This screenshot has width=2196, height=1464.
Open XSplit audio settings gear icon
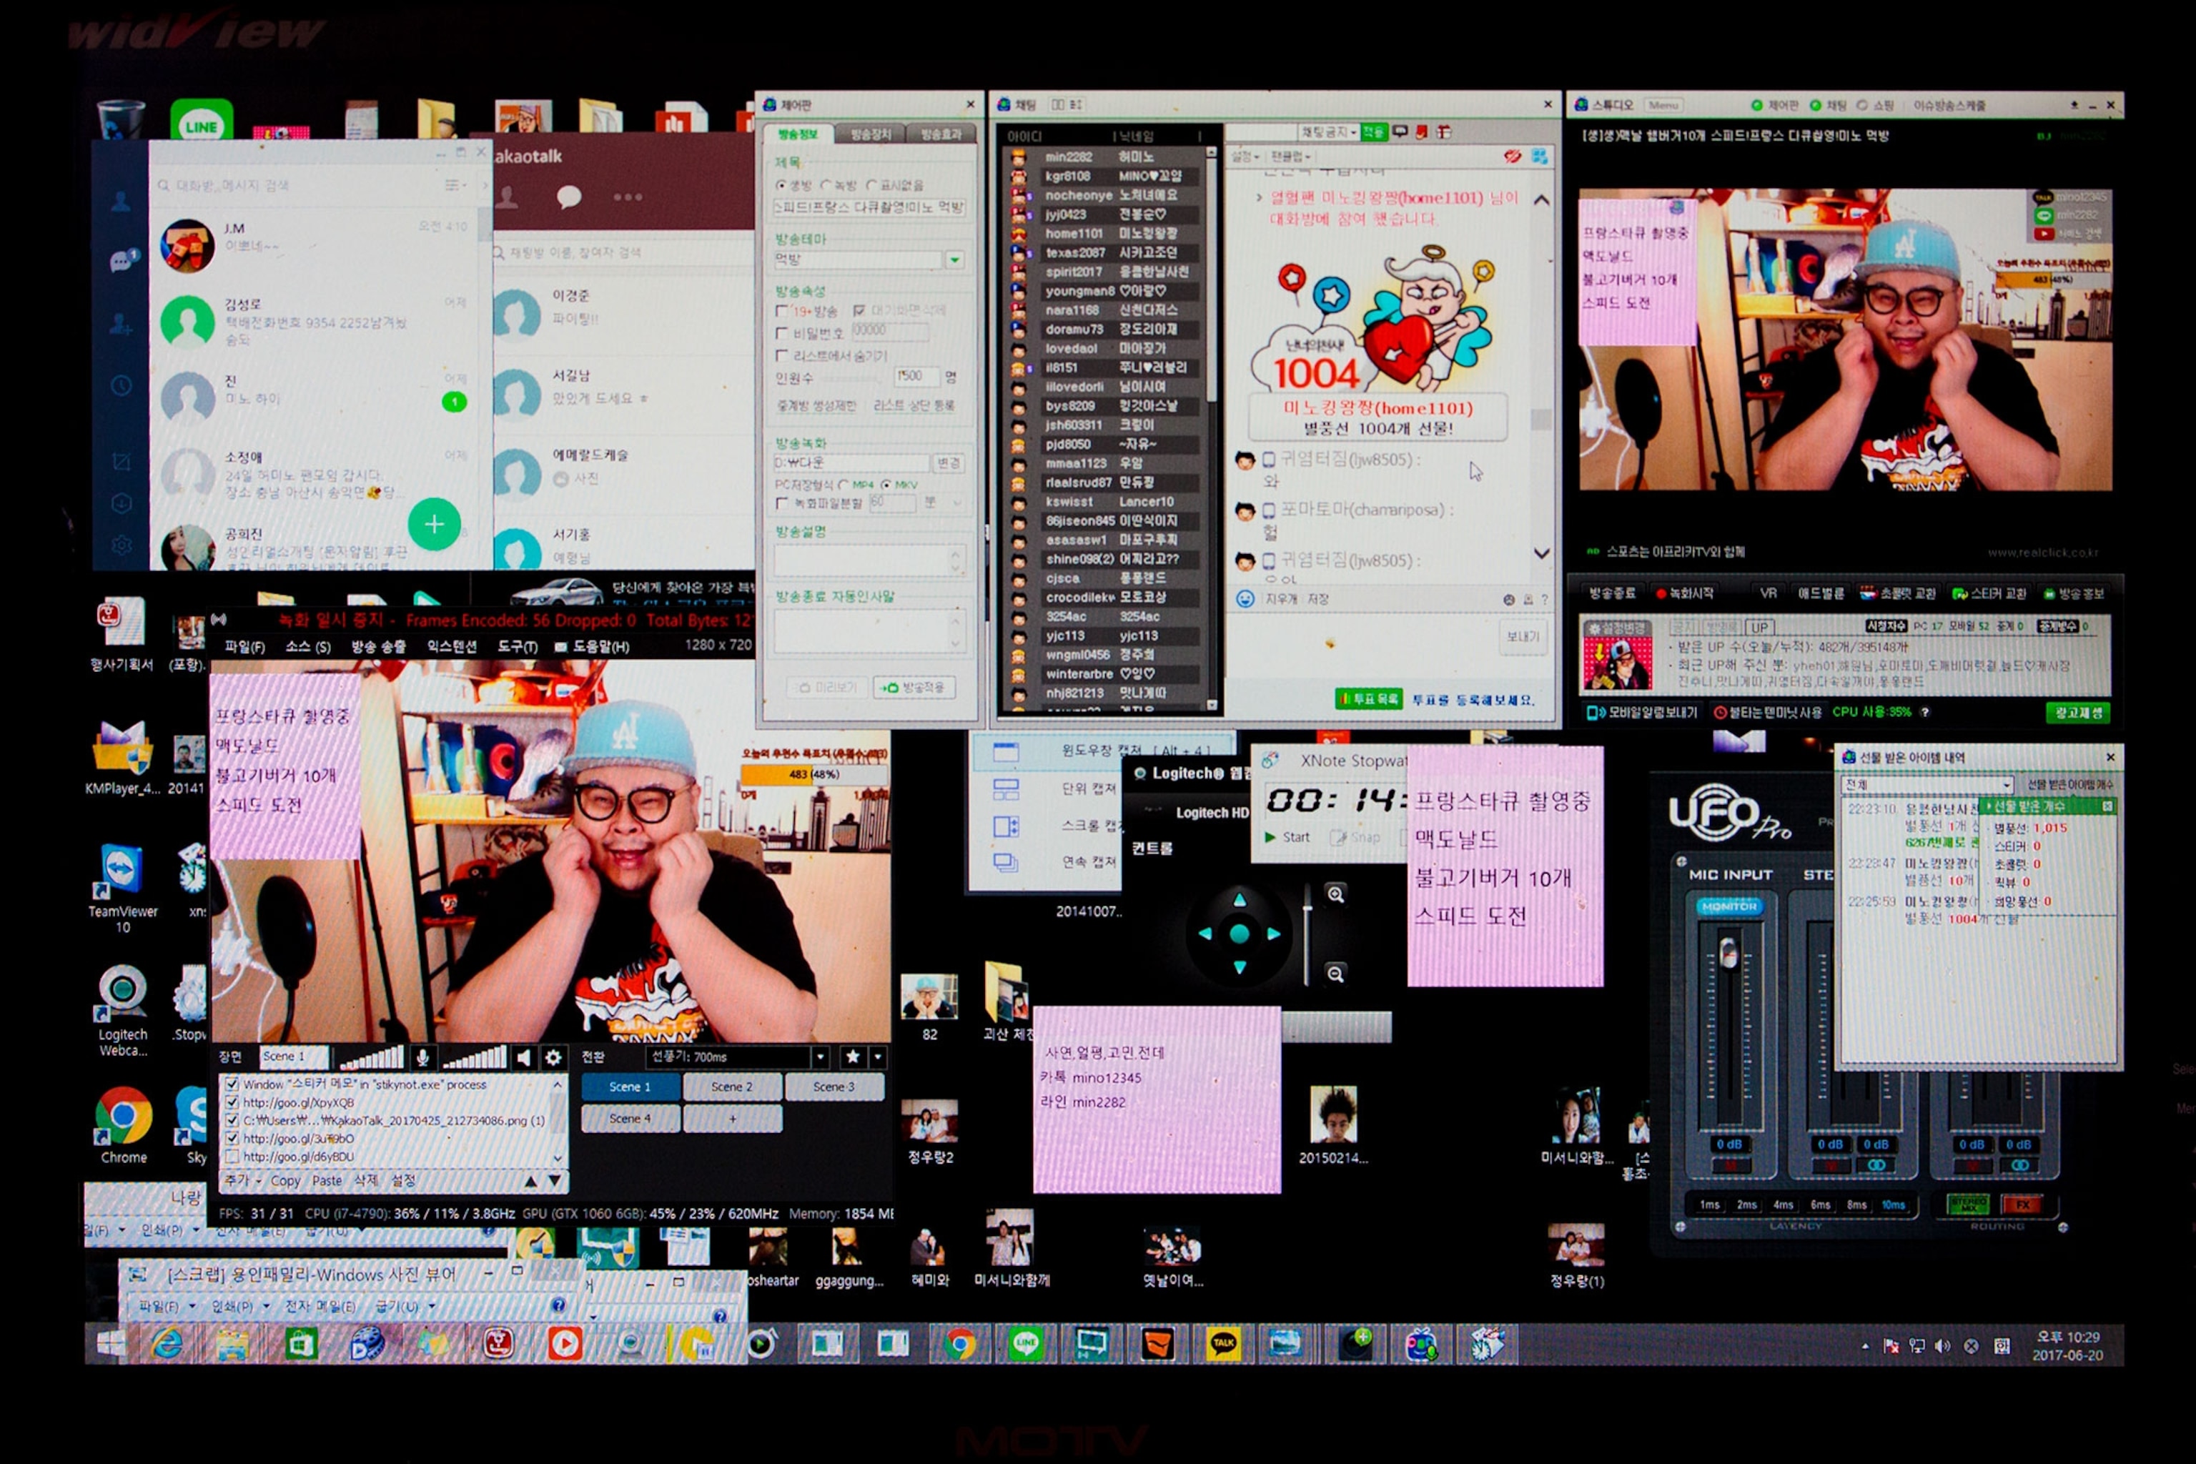(554, 1057)
